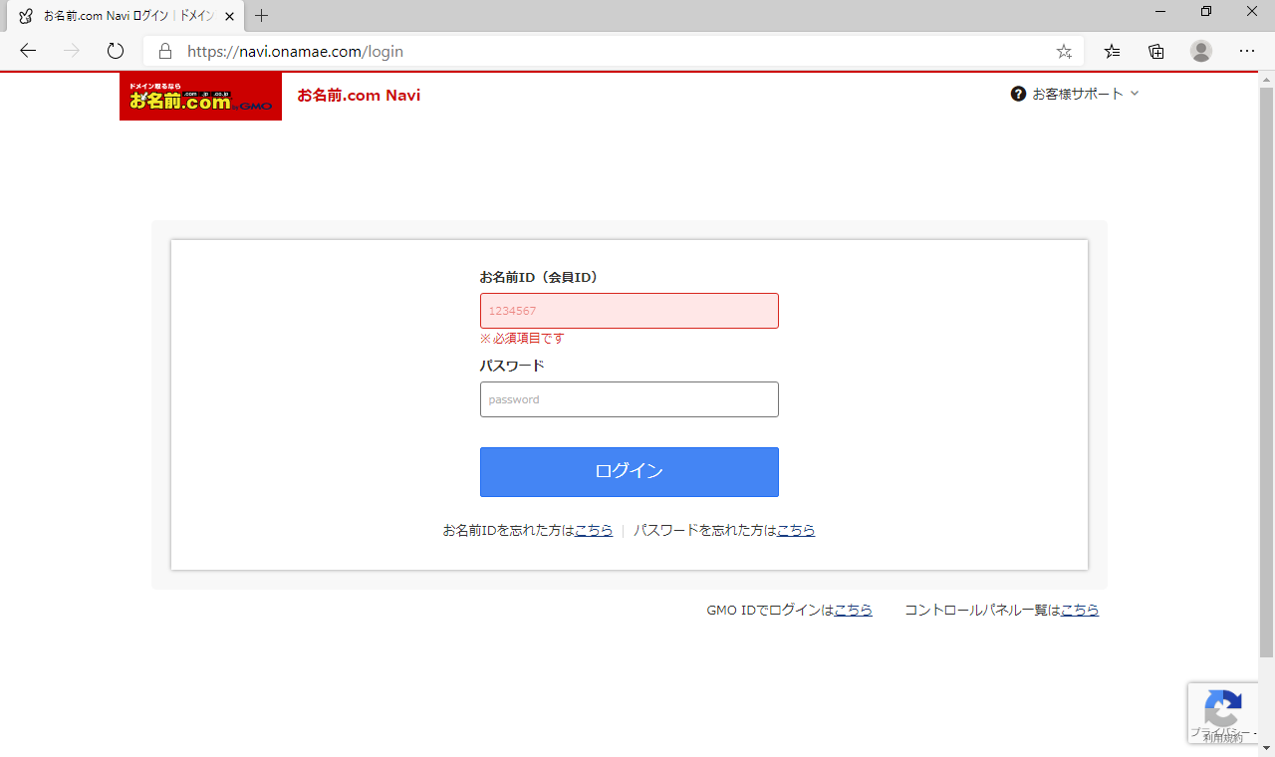This screenshot has height=757, width=1275.
Task: Click the お名前.com Navi title text
Action: coord(359,96)
